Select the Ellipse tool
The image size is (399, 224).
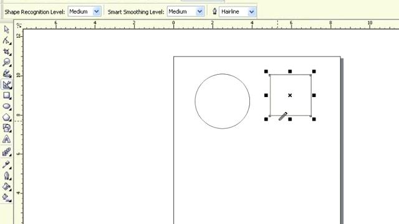(6, 106)
